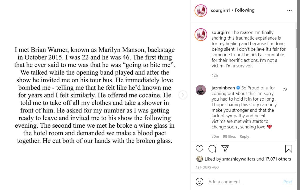Open the emoji picker in the comment bar
The image size is (300, 190).
tap(199, 182)
